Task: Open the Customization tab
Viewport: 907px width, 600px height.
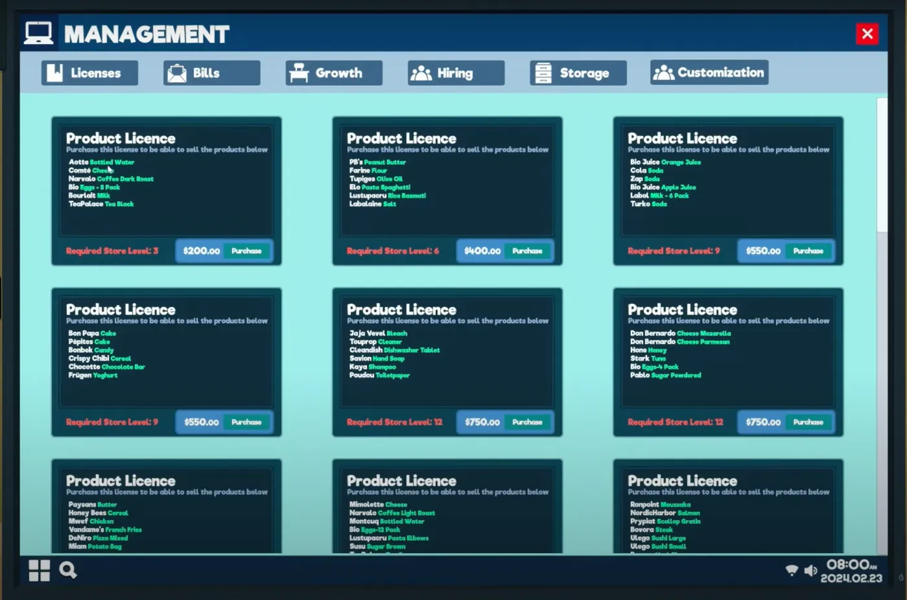Action: pos(709,72)
